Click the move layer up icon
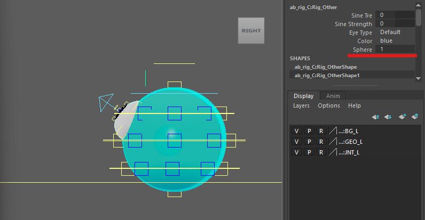425x220 pixels. pyautogui.click(x=376, y=116)
